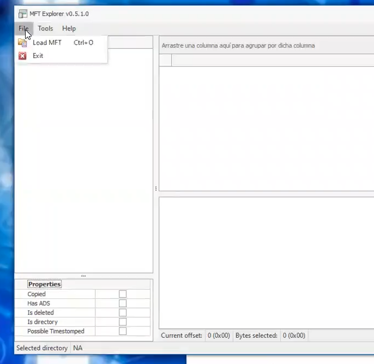Open the Help menu
Screen dimensions: 374x364
pos(69,28)
